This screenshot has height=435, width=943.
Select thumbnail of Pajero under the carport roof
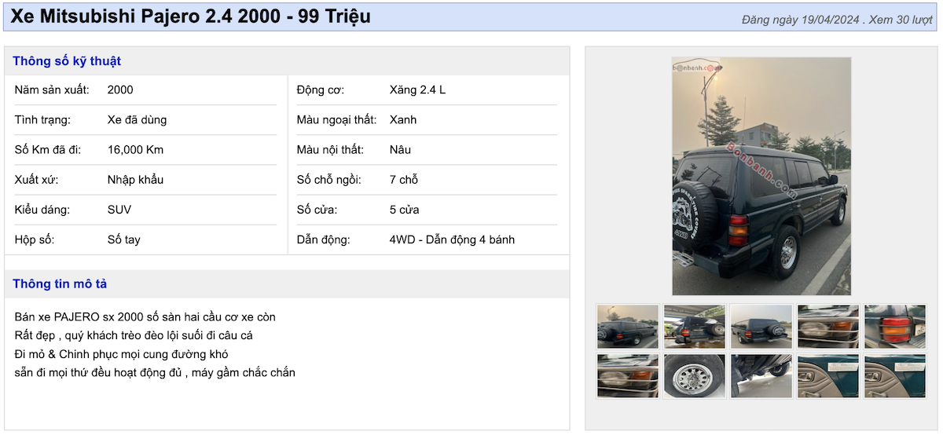(x=694, y=326)
